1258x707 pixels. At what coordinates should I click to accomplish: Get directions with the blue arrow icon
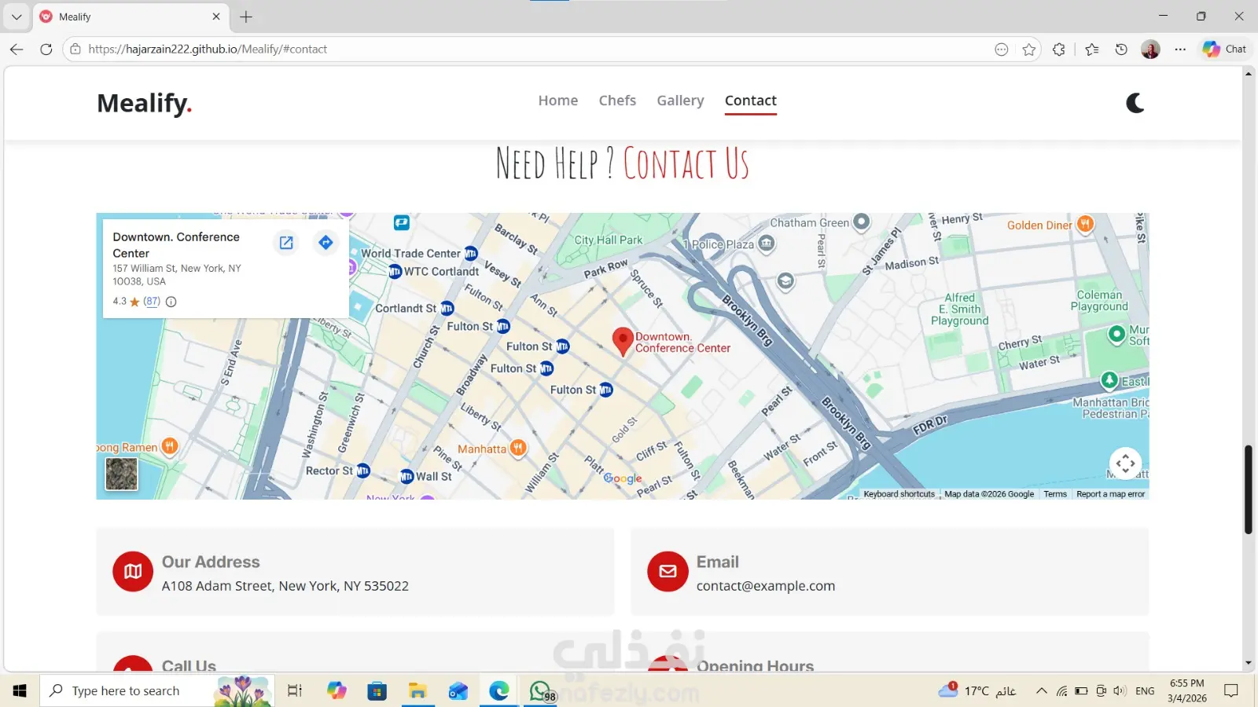[326, 243]
